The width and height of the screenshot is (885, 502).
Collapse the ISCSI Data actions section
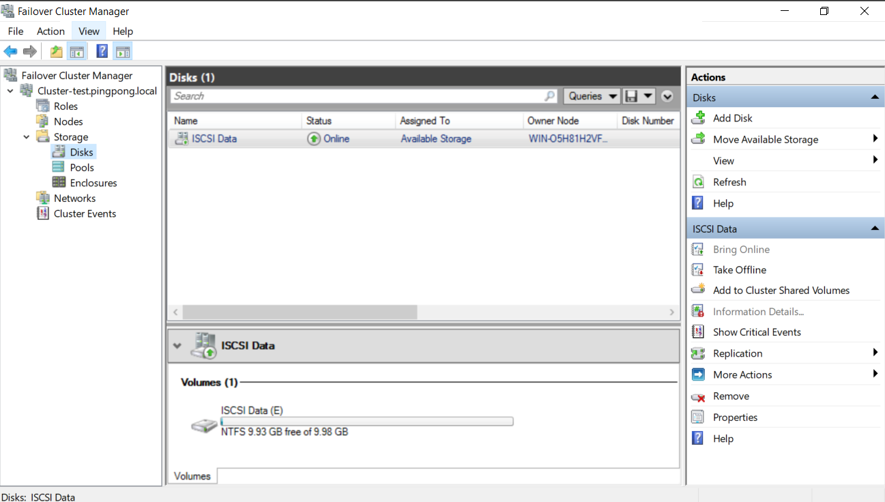tap(875, 228)
